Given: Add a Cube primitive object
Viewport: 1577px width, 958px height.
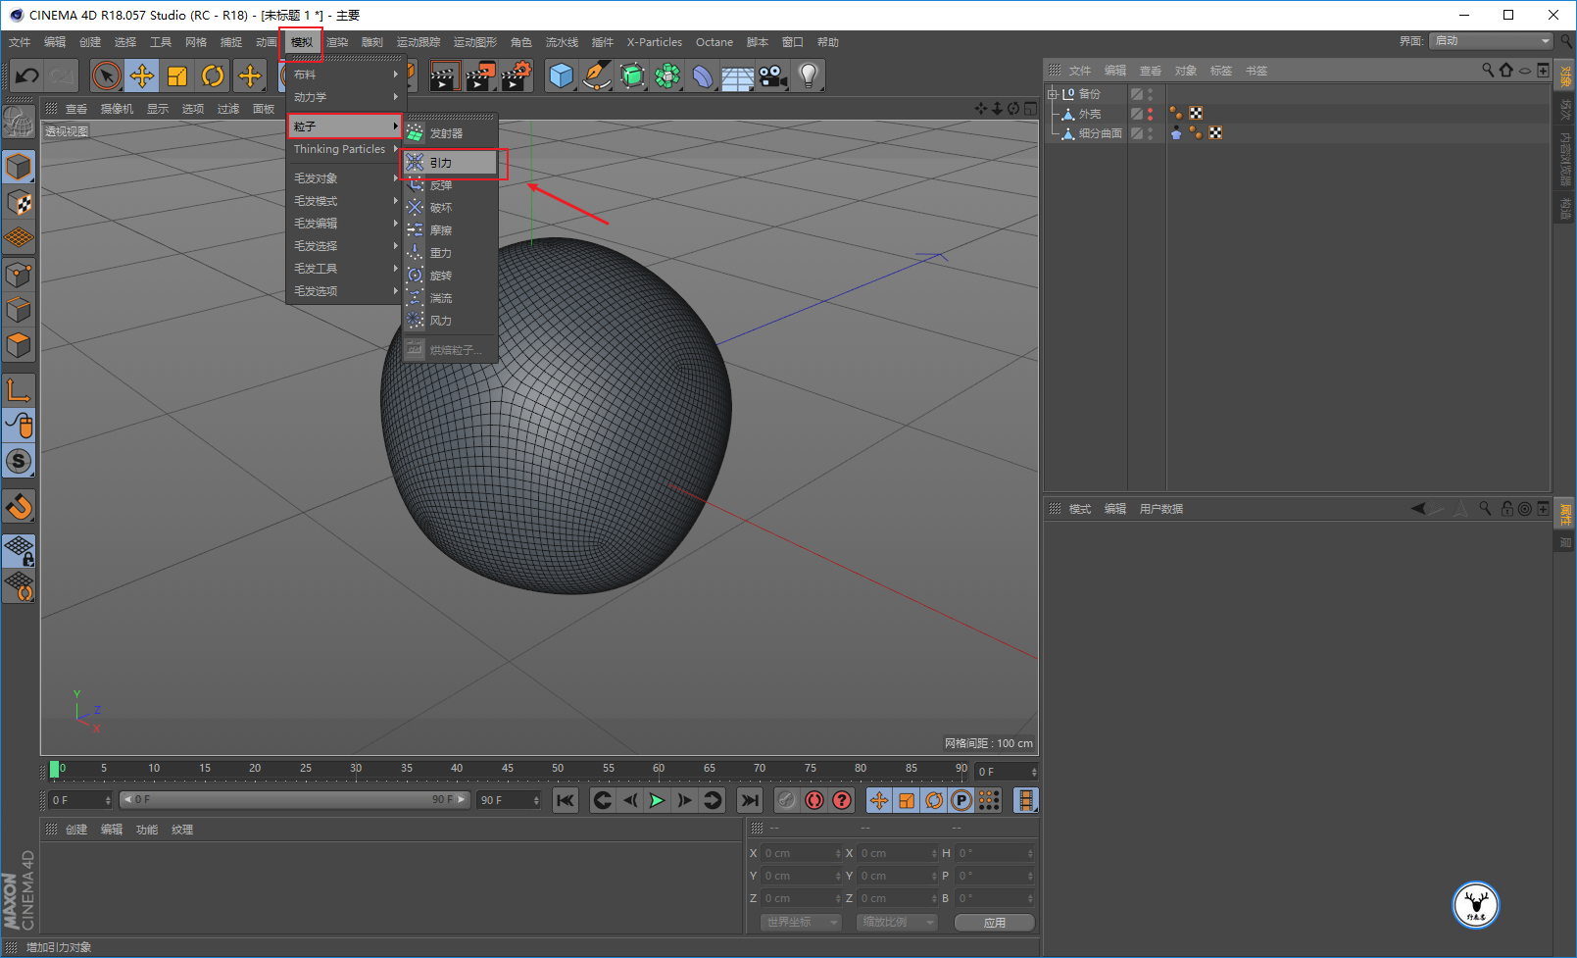Looking at the screenshot, I should click(562, 76).
